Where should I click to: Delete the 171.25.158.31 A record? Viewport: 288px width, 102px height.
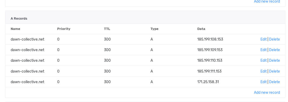274,82
